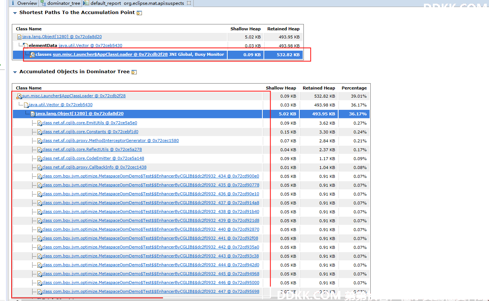Open EnhancerByCGLIB class link ending _439
489x301 pixels.
click(x=150, y=220)
